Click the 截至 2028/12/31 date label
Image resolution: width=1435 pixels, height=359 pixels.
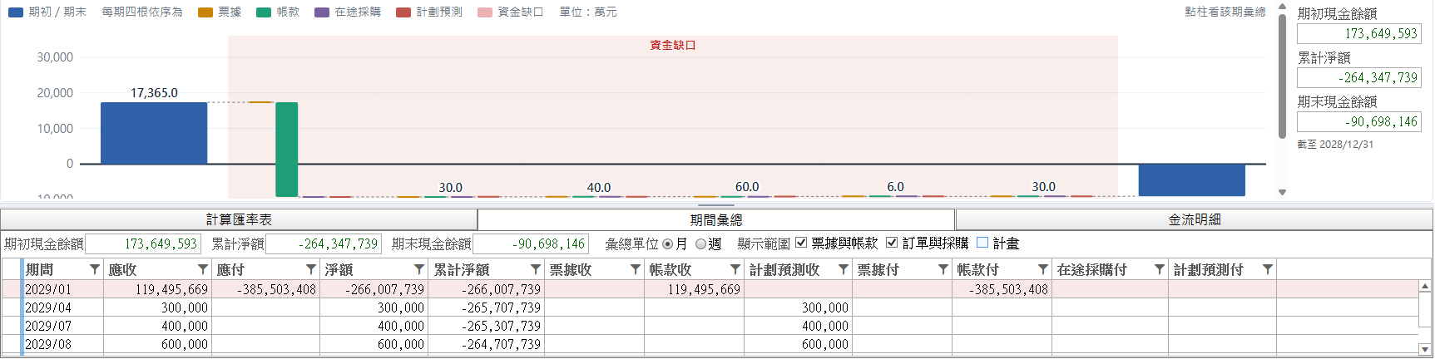pyautogui.click(x=1335, y=145)
